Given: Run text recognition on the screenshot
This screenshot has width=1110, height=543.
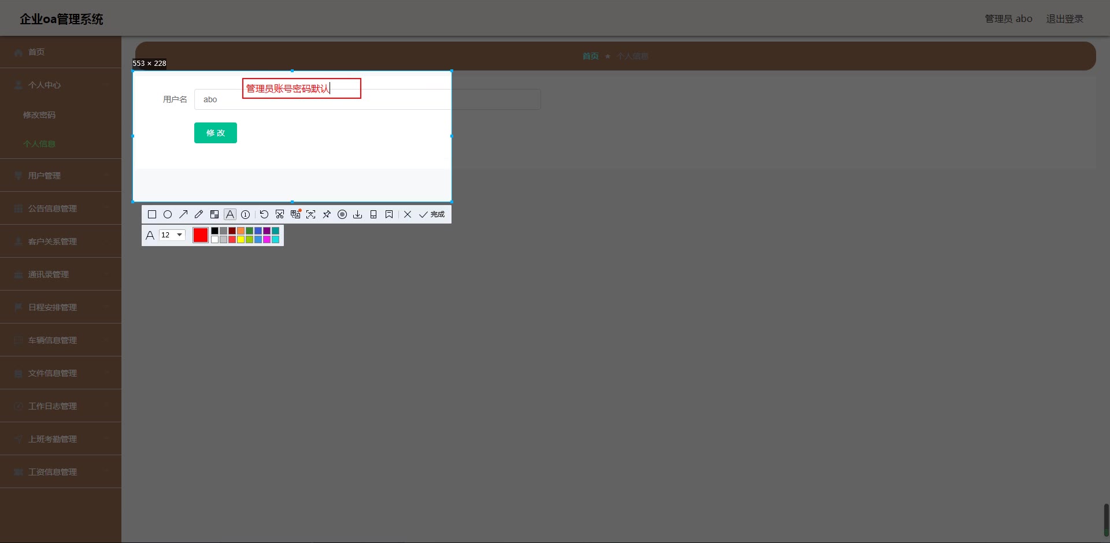Looking at the screenshot, I should tap(311, 214).
